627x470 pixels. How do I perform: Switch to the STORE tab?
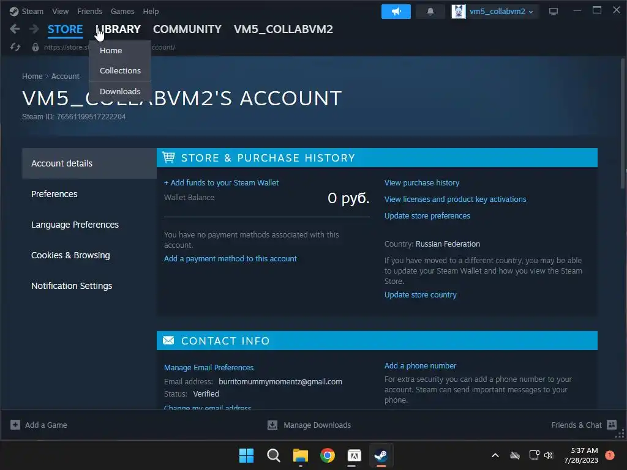click(65, 29)
